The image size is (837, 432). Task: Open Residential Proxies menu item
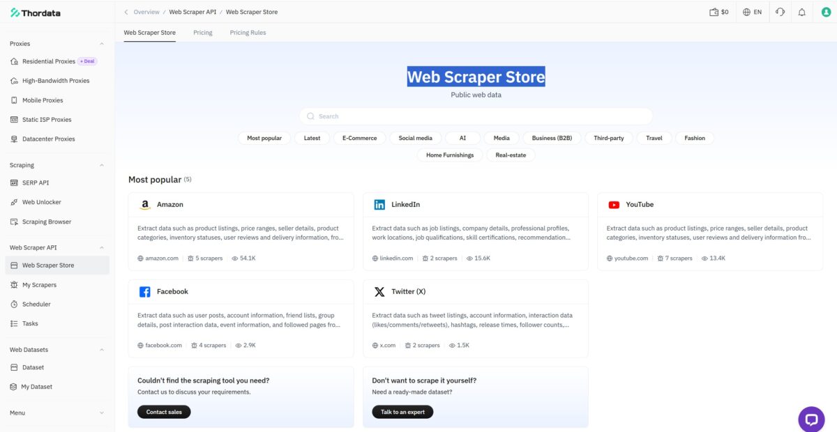(x=57, y=61)
